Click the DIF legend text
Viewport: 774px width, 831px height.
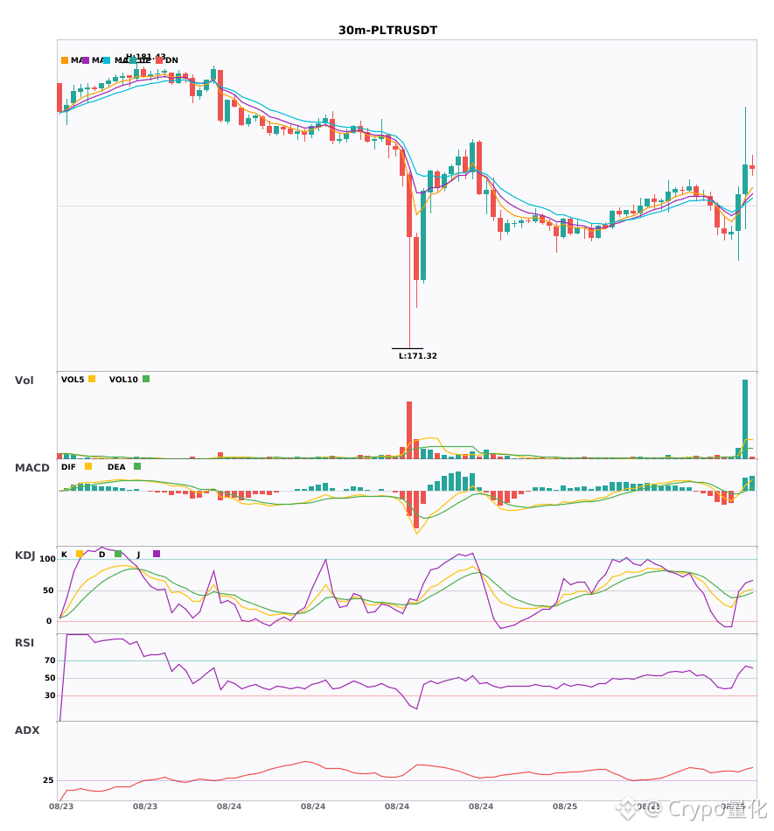tap(68, 467)
